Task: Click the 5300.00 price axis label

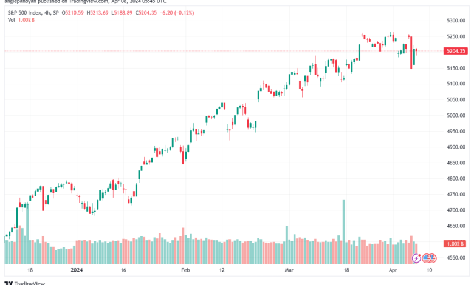Action: click(454, 21)
